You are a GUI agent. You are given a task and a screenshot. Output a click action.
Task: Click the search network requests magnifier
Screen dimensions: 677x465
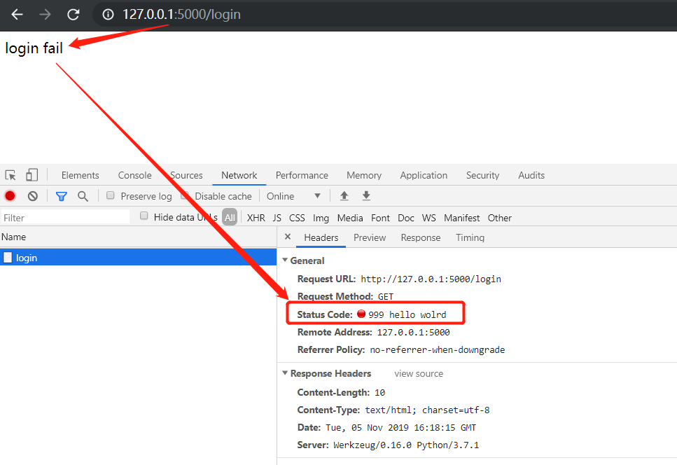[x=83, y=196]
